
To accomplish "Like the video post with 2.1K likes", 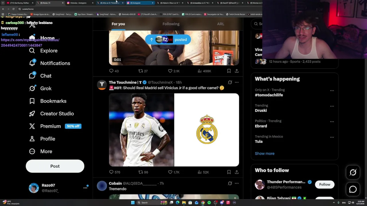I will [173, 71].
